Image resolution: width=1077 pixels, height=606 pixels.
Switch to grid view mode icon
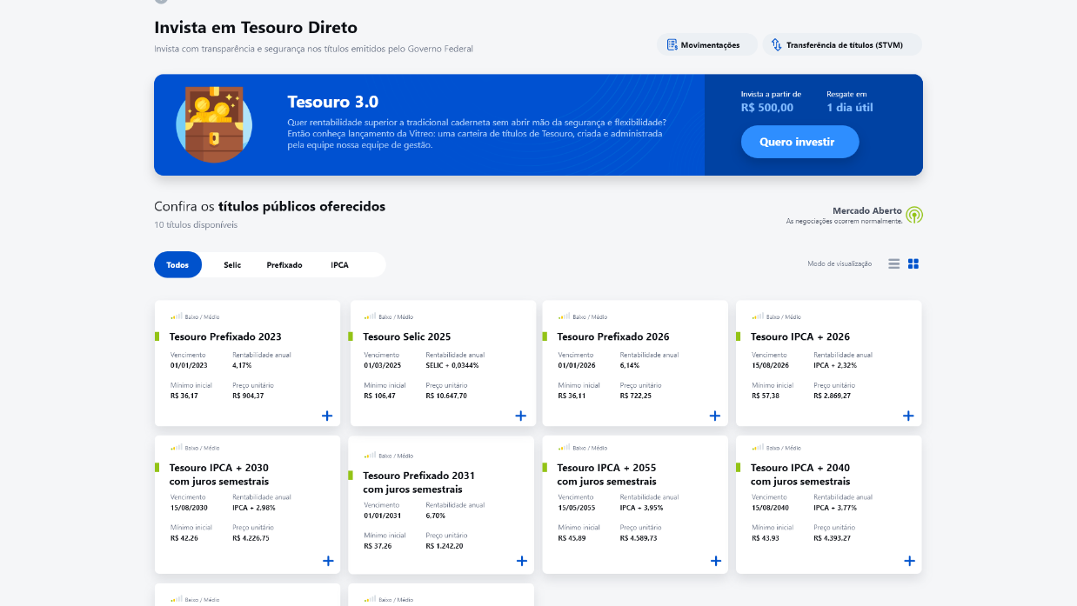click(x=913, y=264)
